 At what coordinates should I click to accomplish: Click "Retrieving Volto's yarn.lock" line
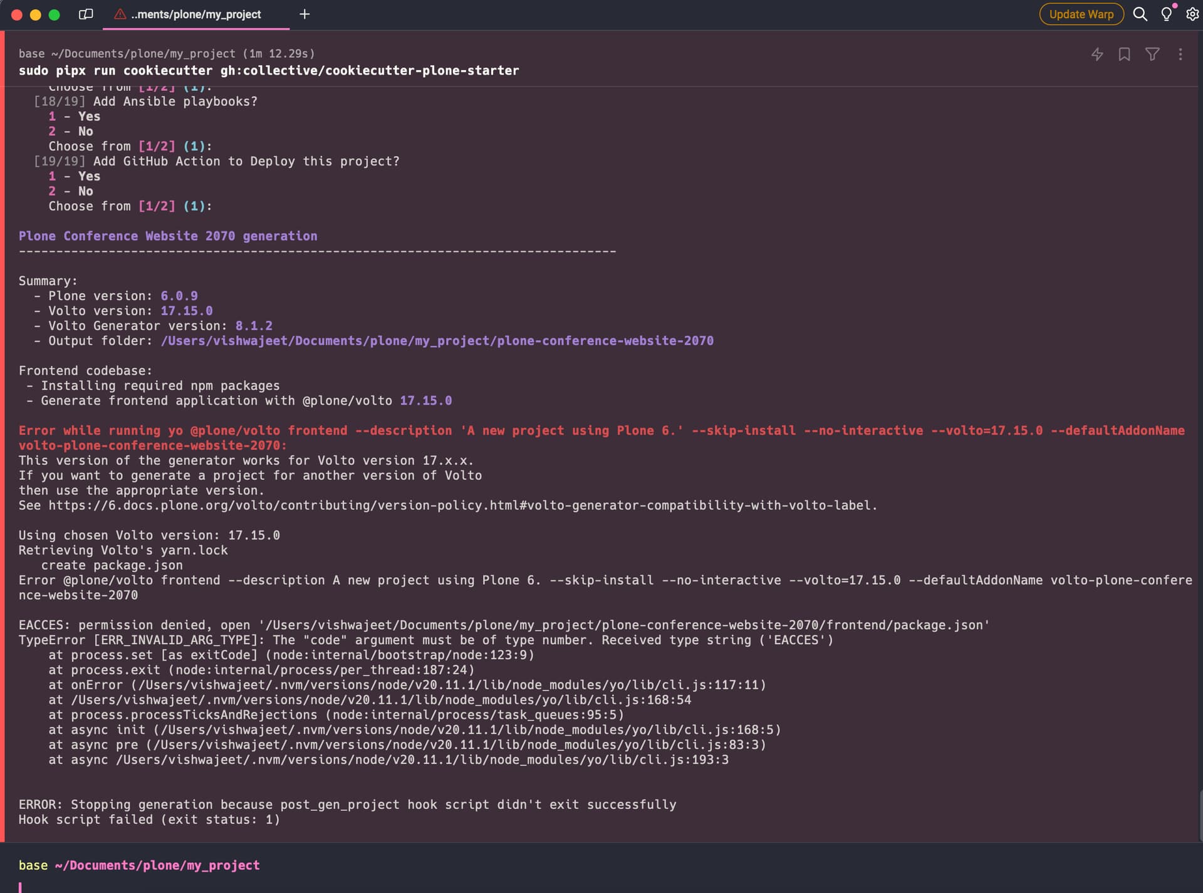(123, 550)
